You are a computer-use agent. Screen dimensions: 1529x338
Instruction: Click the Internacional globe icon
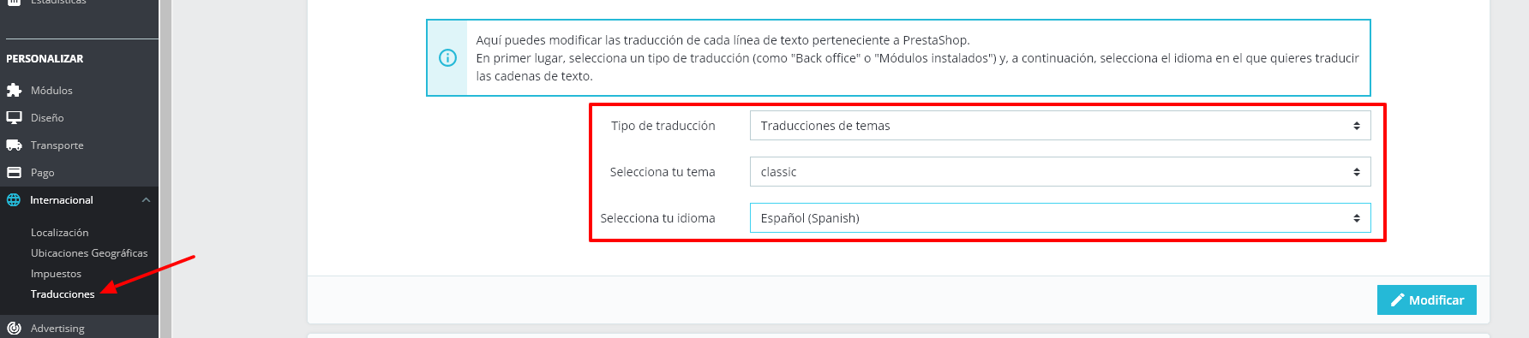(14, 200)
